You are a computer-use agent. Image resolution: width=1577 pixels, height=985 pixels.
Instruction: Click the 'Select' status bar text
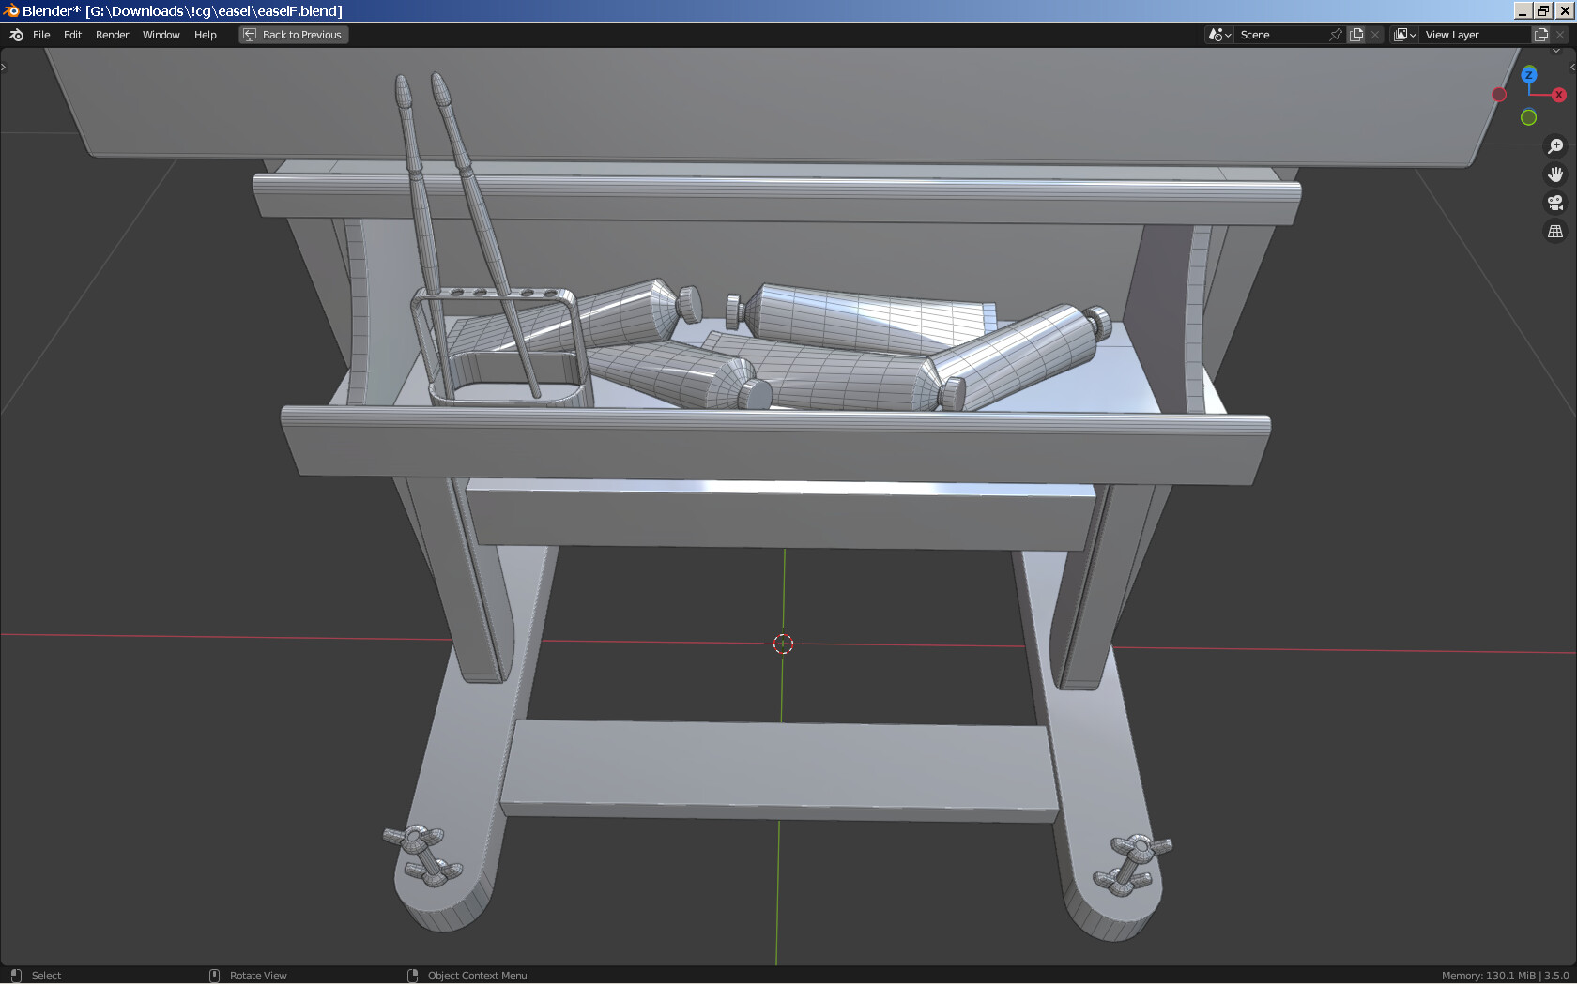click(46, 976)
